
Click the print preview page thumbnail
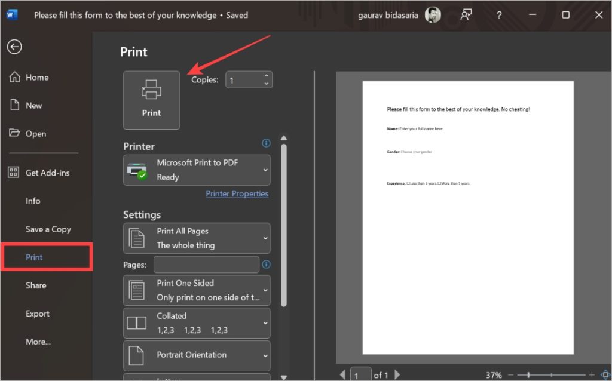(x=468, y=217)
